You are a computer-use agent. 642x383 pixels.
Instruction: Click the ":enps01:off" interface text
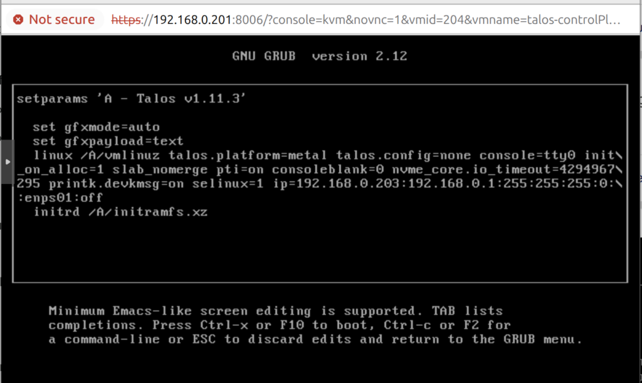click(60, 198)
